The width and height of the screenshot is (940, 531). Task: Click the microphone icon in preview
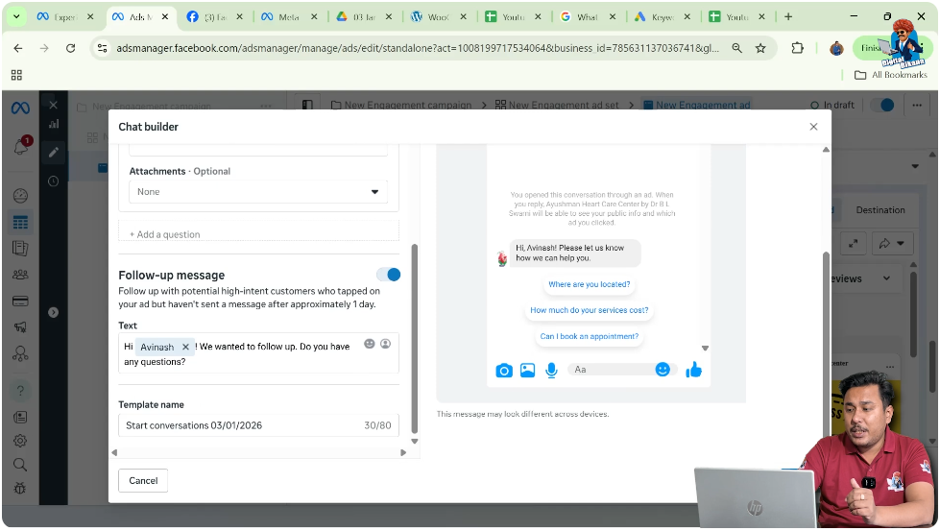pos(551,371)
